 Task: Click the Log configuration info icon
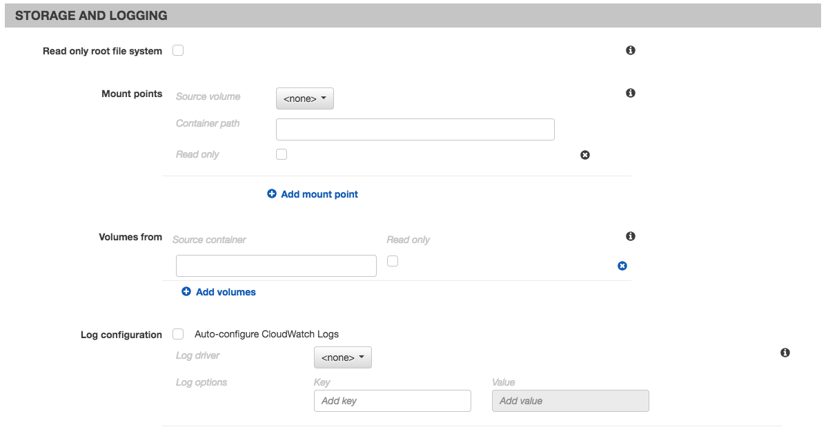coord(785,353)
